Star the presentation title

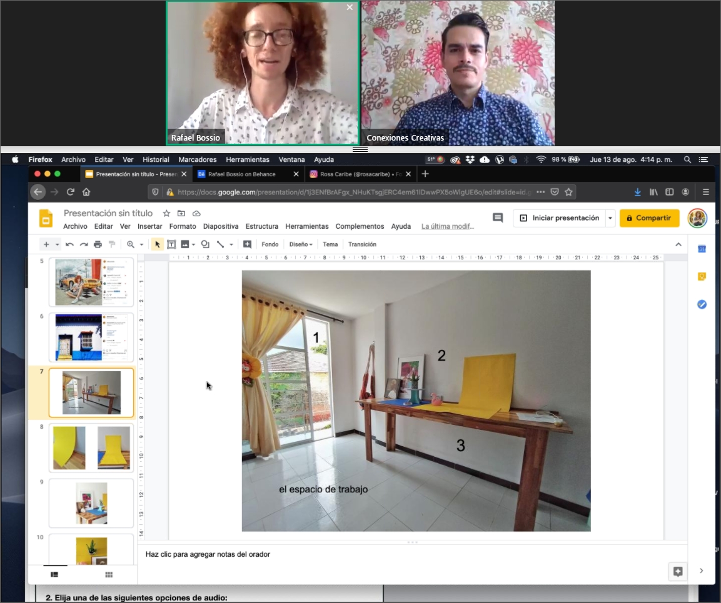166,214
